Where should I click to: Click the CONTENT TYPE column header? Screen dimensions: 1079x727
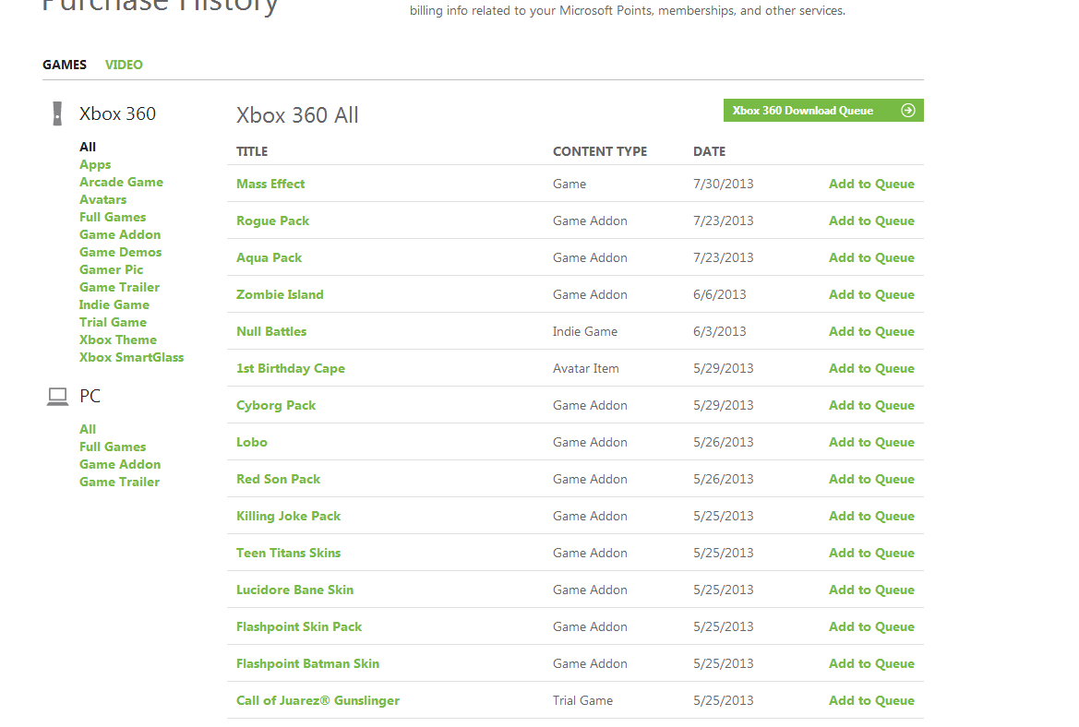point(600,151)
